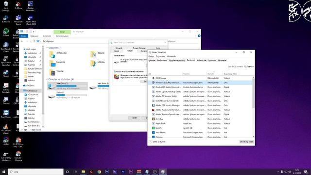Click Task Manager vertical scrollbar thumb

click(253, 93)
